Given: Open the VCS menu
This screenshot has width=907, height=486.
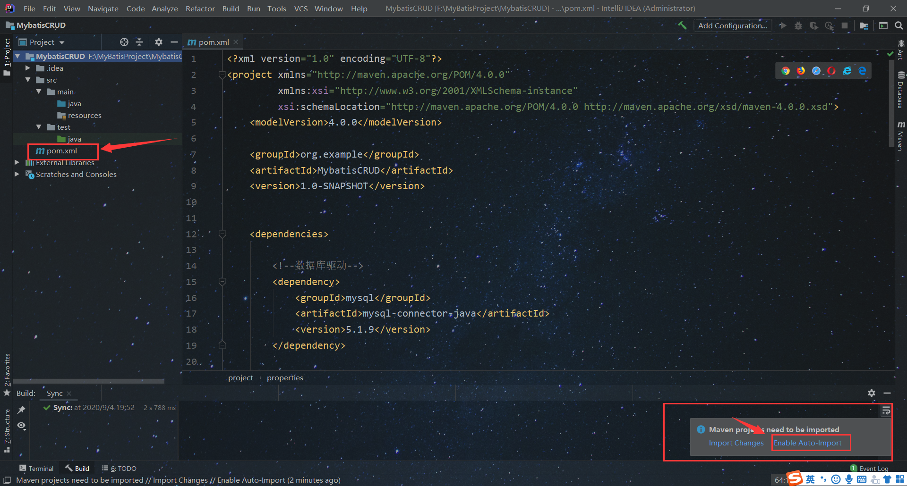Looking at the screenshot, I should point(301,8).
